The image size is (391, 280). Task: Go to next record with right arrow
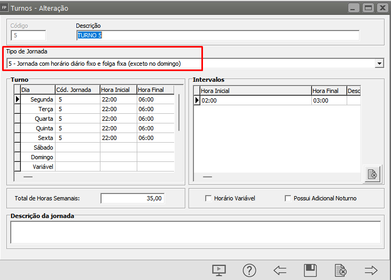click(x=371, y=270)
